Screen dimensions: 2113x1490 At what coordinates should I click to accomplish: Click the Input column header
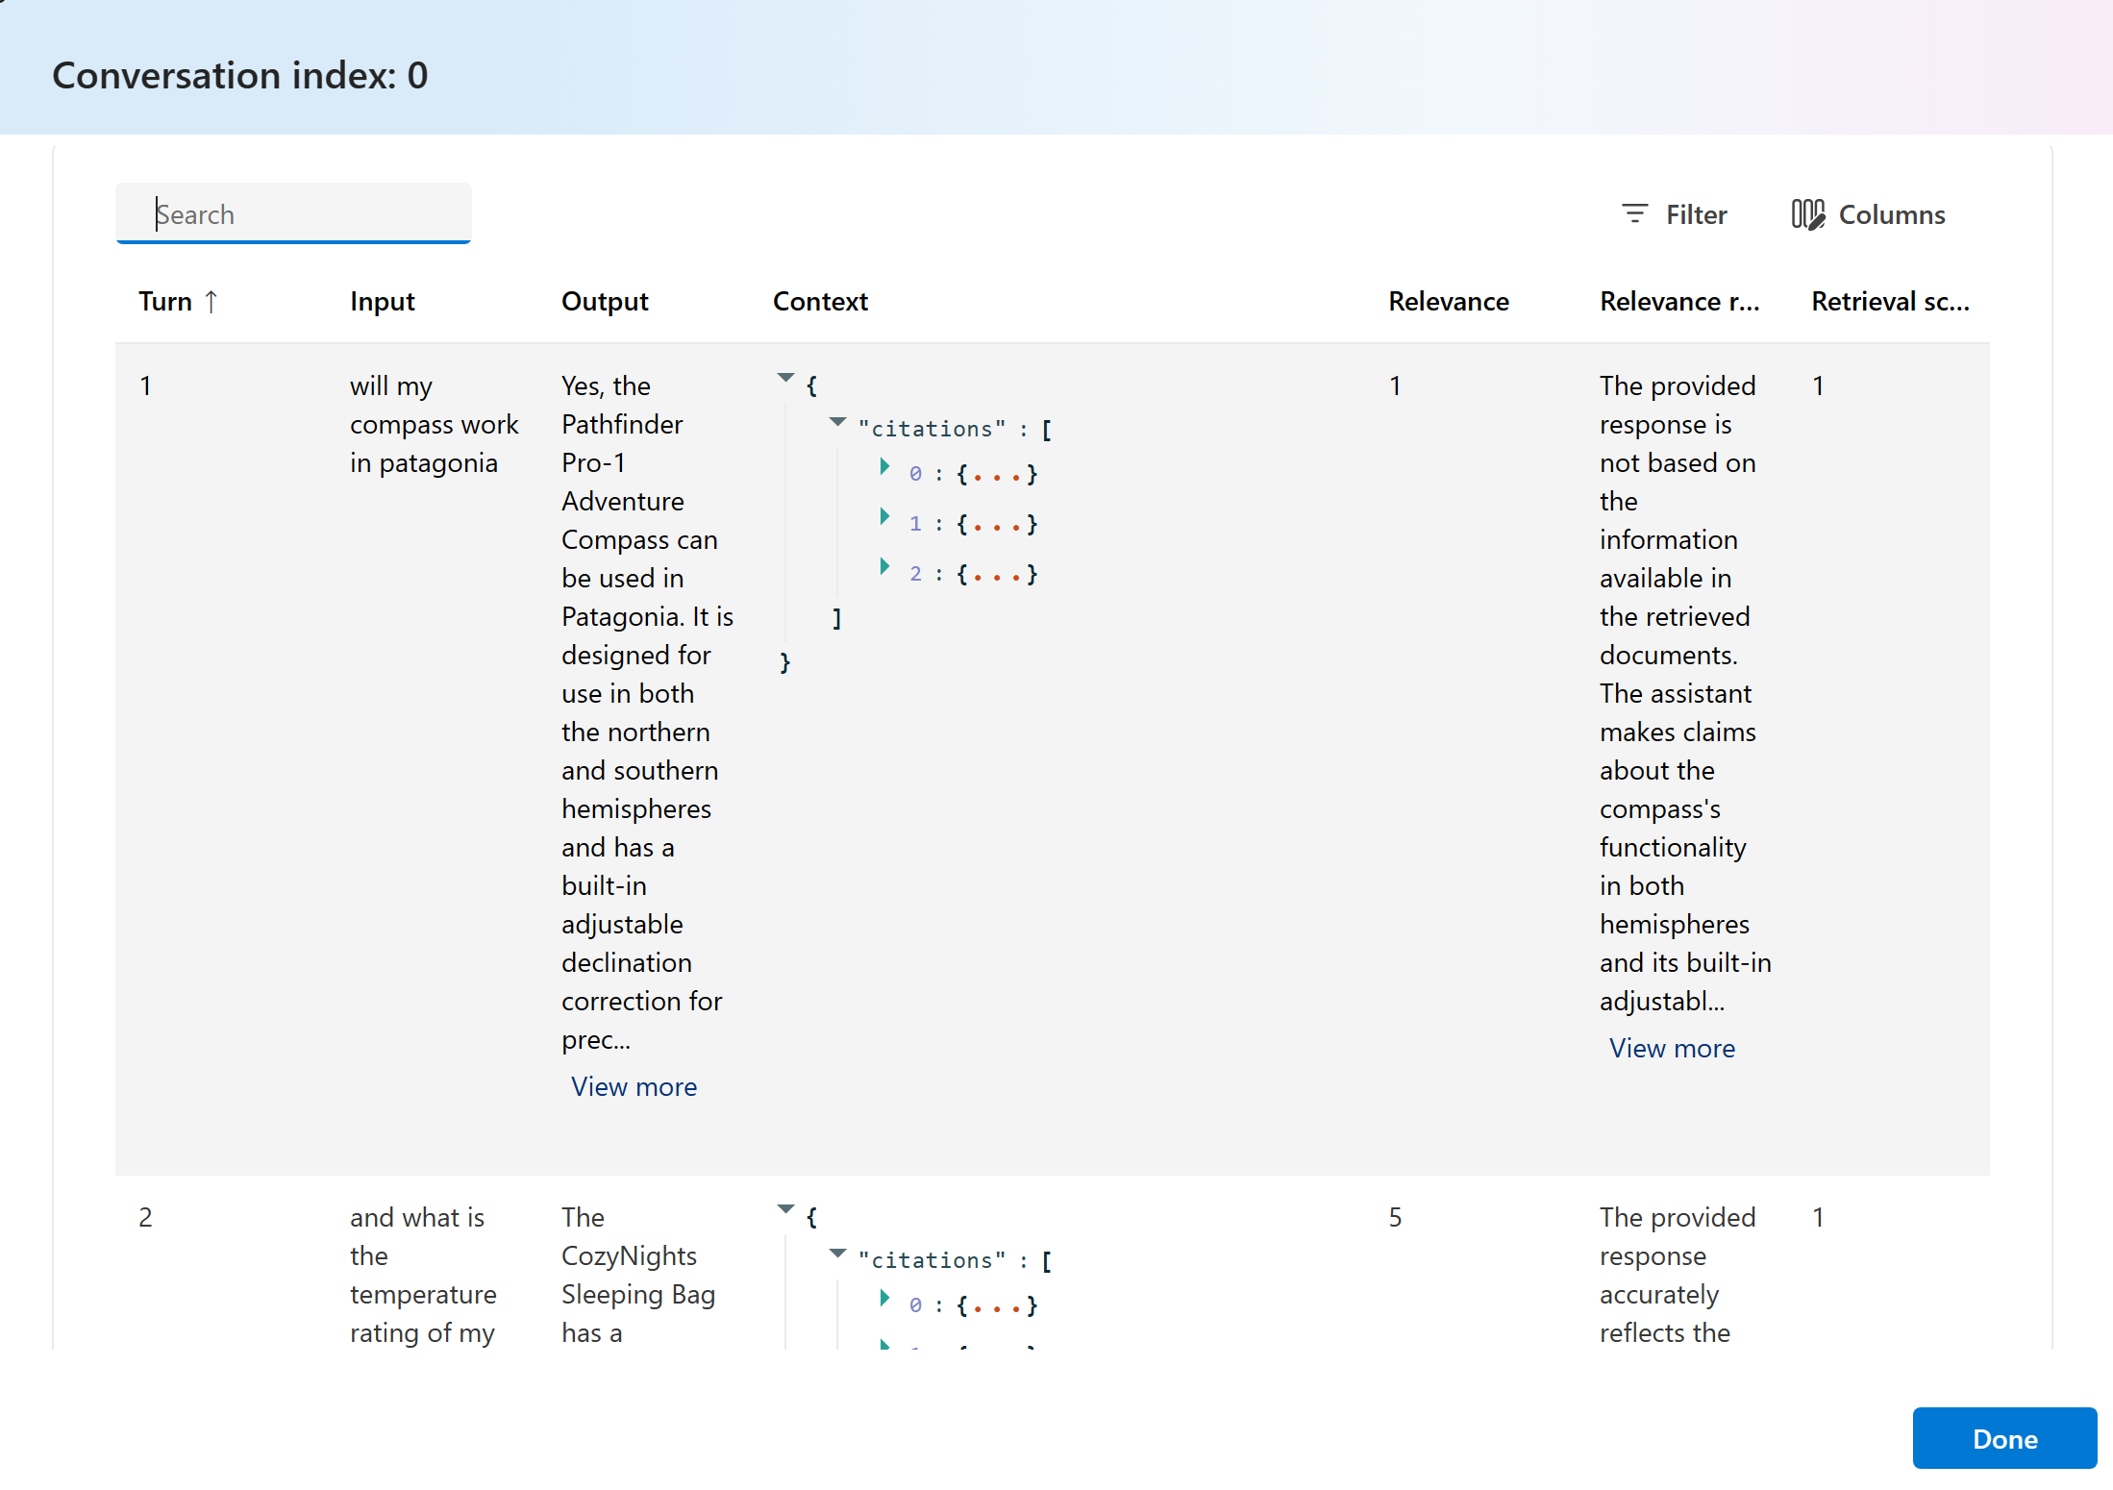[x=382, y=302]
